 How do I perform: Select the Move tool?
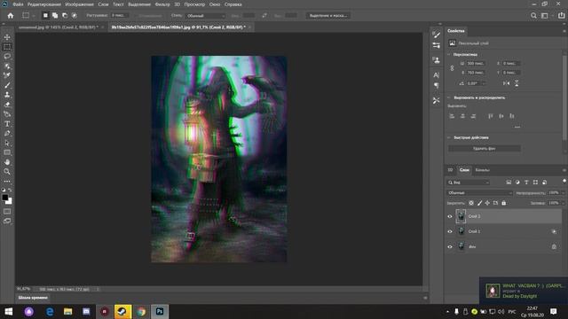coord(7,37)
